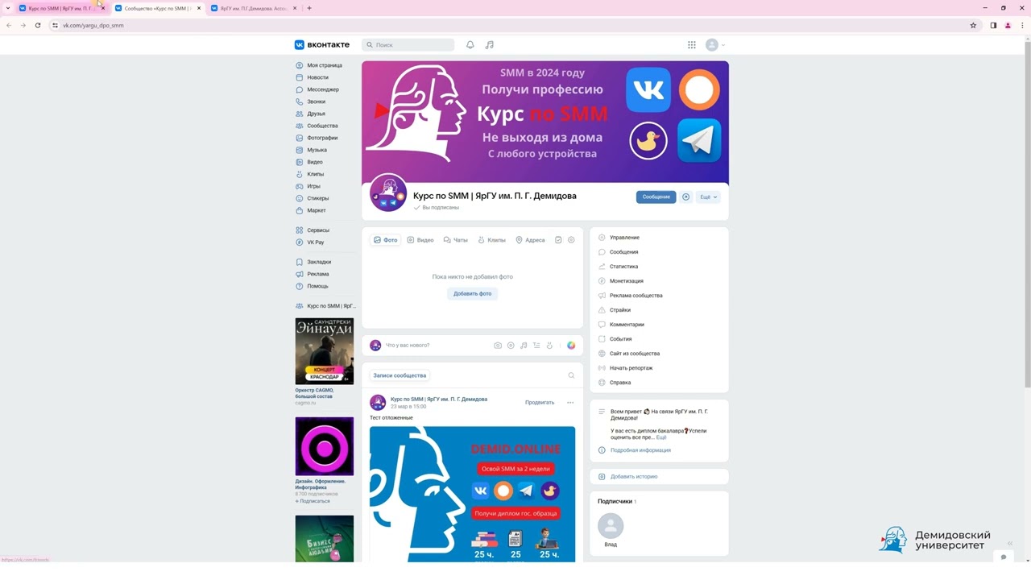The image size is (1031, 580).
Task: Click the Сообщение button
Action: 656,197
